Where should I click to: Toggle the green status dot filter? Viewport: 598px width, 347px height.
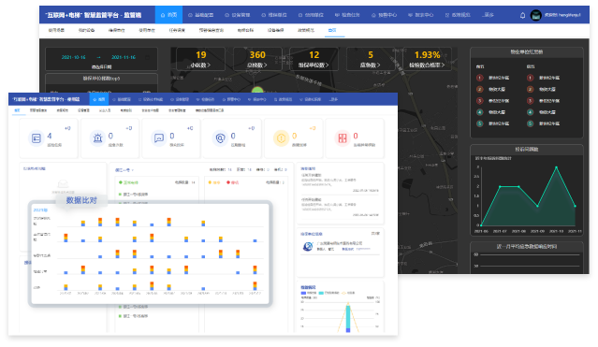(121, 182)
